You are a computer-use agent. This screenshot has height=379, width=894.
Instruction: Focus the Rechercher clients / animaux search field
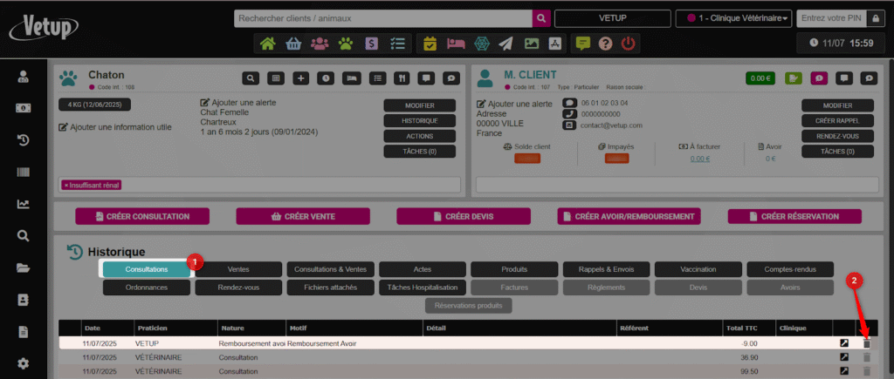pos(382,18)
